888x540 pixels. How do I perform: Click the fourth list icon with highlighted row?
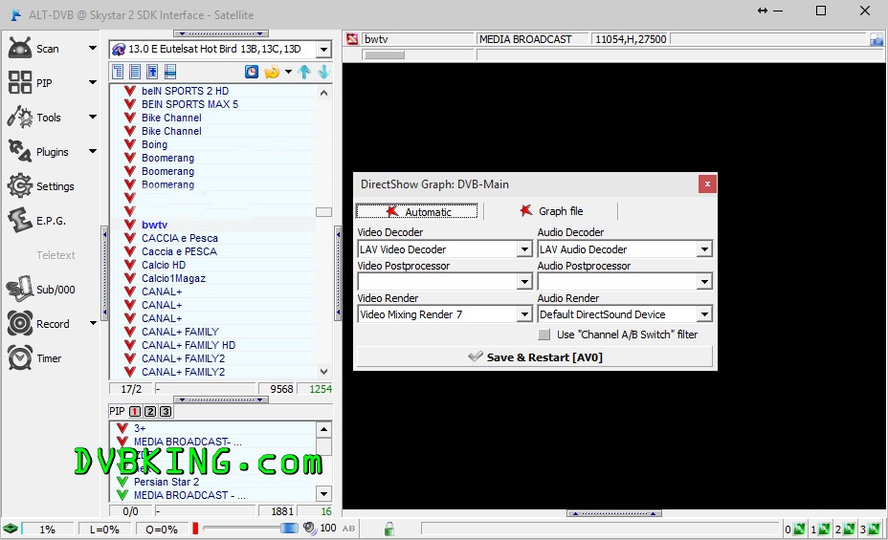(170, 72)
